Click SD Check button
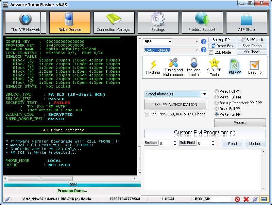272x205 pixels. coord(252,52)
